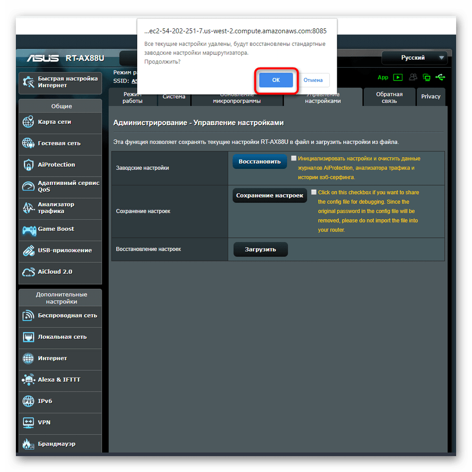
Task: Click the IPv6 icon
Action: pyautogui.click(x=28, y=401)
